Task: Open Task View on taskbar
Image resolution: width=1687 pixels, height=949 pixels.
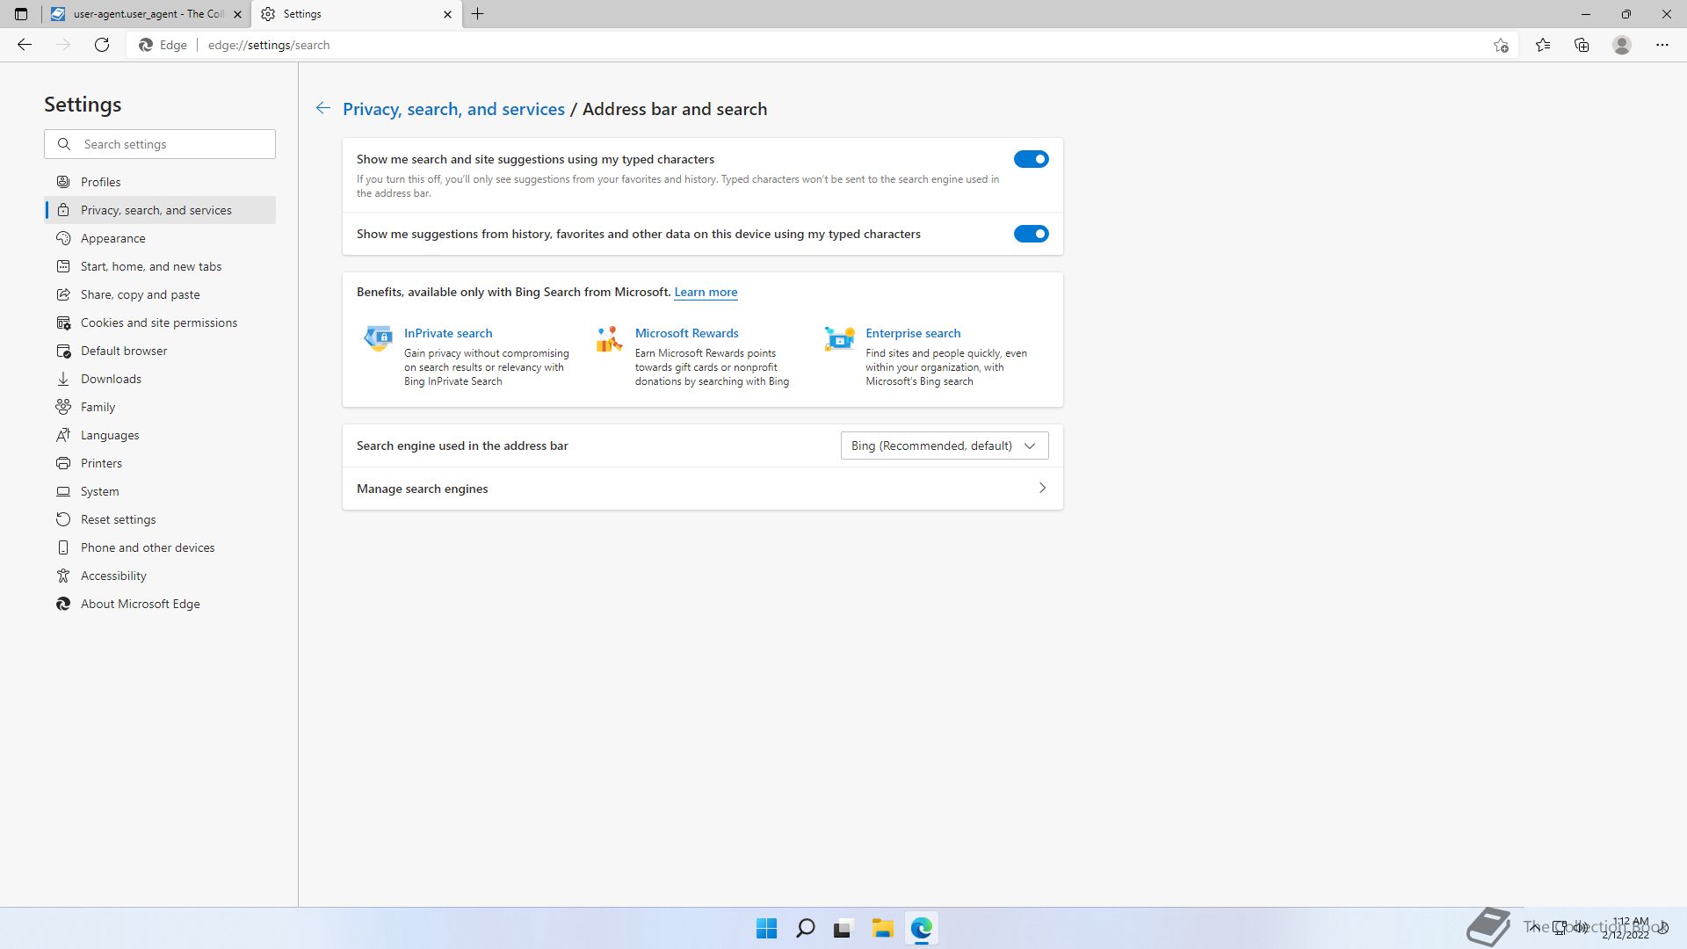Action: [843, 928]
